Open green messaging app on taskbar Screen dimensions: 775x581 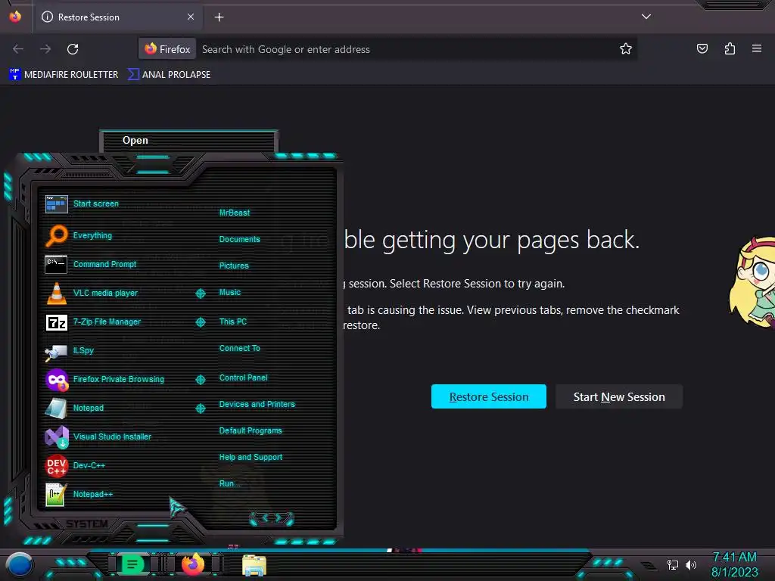pyautogui.click(x=132, y=564)
